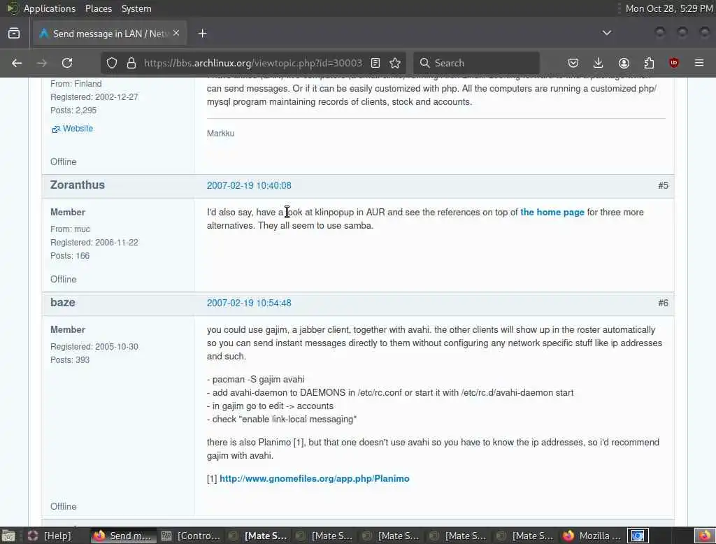The image size is (716, 544).
Task: Open the gnomefiles.org Planimo link
Action: 314,479
